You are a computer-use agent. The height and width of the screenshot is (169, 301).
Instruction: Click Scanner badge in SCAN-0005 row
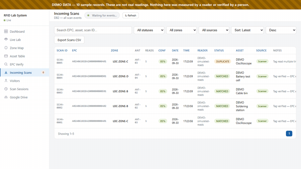coord(262,61)
